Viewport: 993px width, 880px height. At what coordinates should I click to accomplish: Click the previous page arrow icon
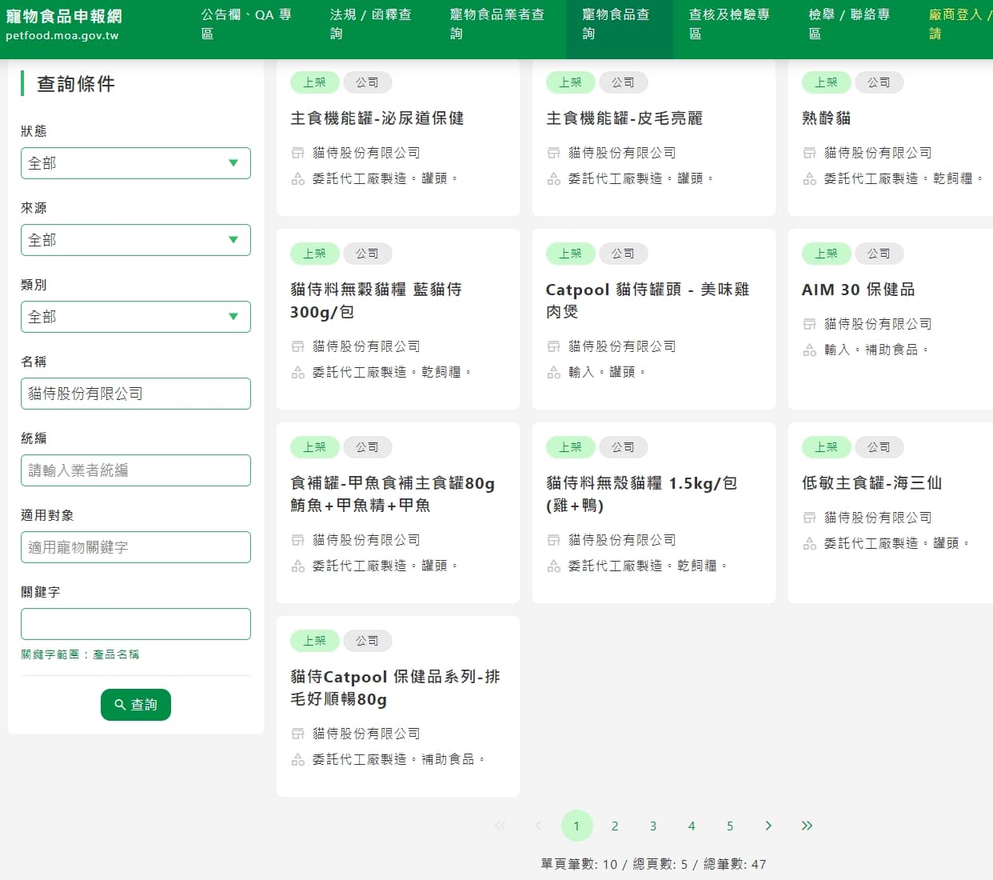pos(538,826)
